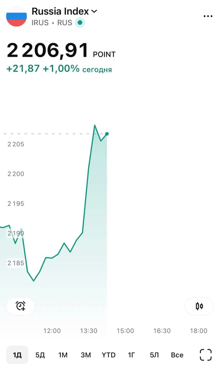223x371 pixels.
Task: Tap the 2 206,91 index value
Action: point(48,50)
